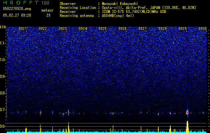The image size is (210, 133).
Task: Click the ICOM IC-575 receiver text
Action: coord(134,12)
